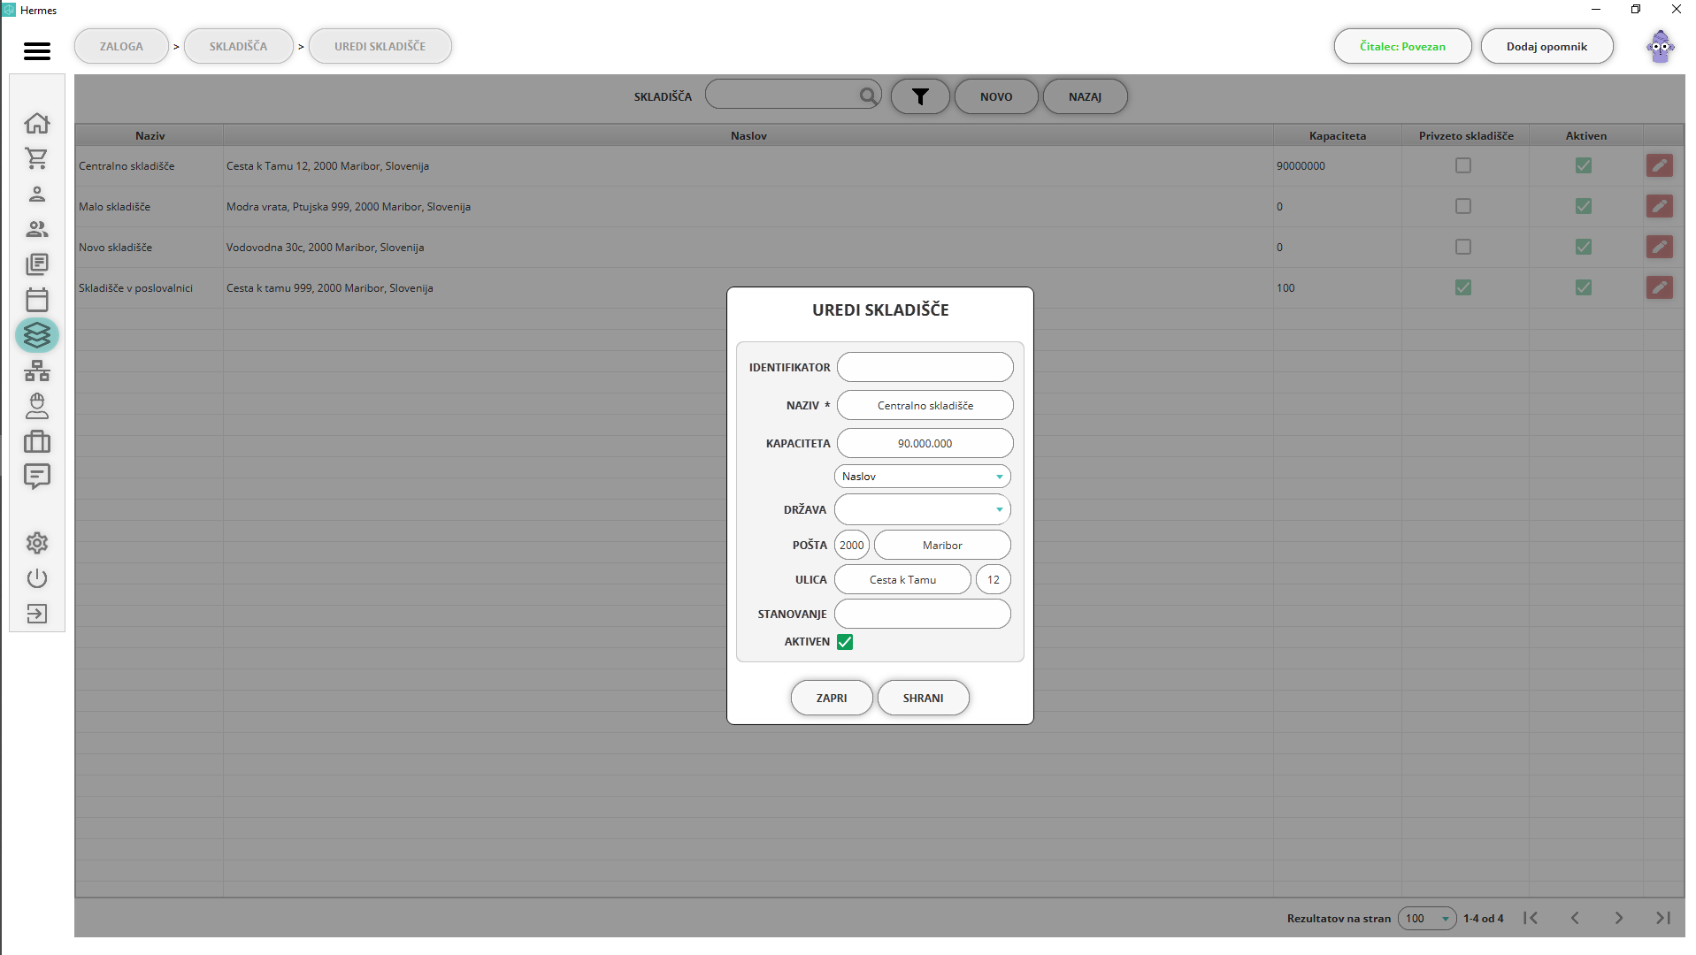Viewport: 1696px width, 955px height.
Task: Click the Zapri button
Action: coord(831,698)
